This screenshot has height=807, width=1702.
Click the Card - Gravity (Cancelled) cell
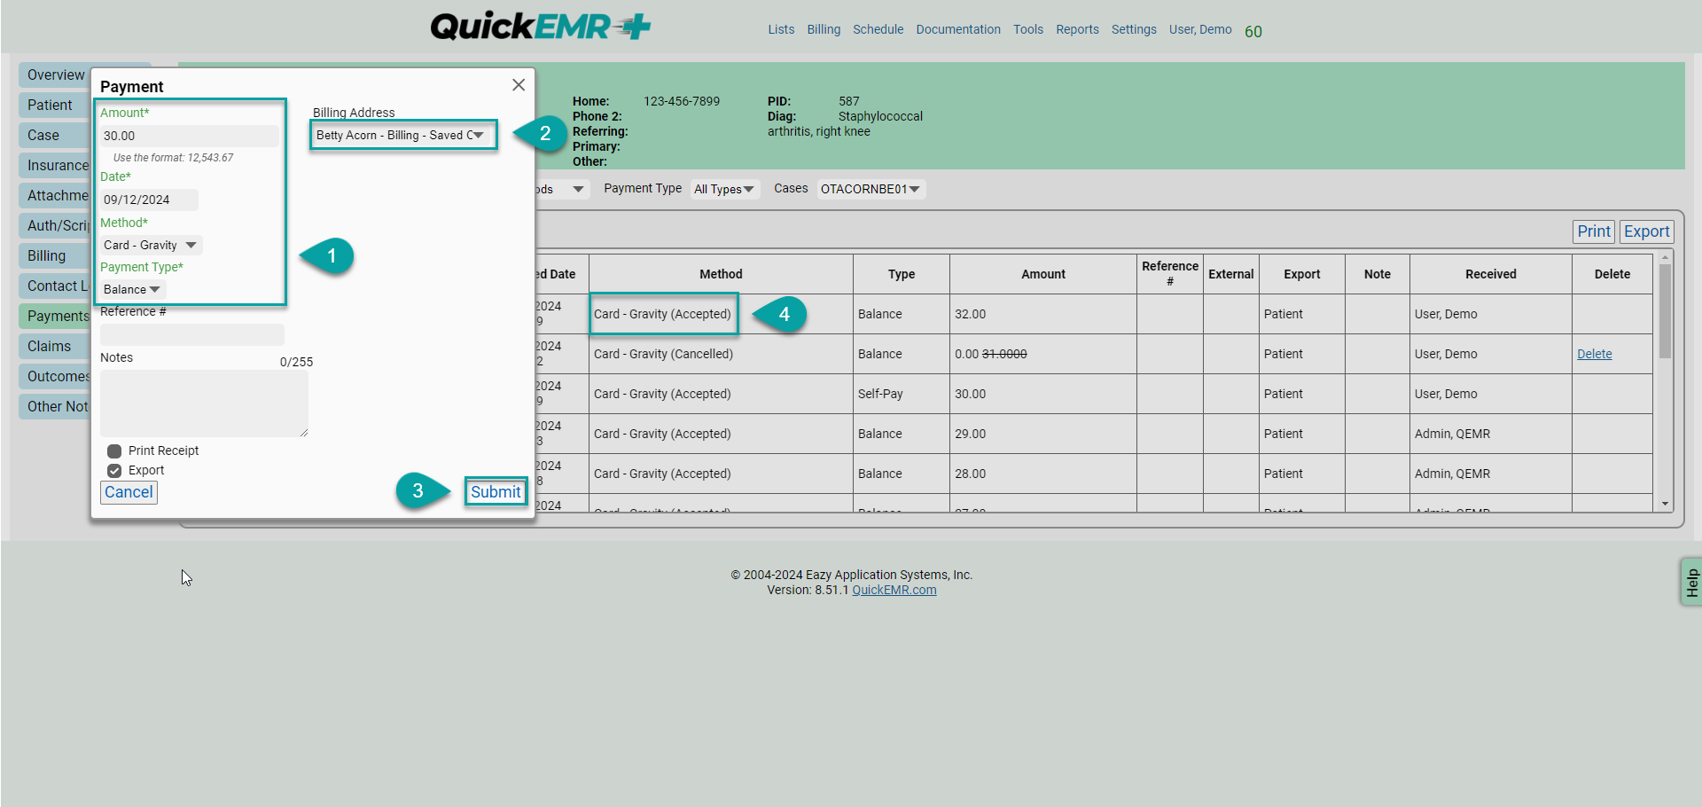(721, 354)
